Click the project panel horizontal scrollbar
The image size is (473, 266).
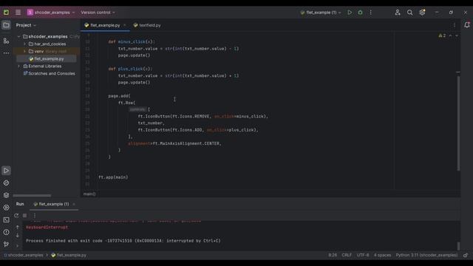click(32, 195)
